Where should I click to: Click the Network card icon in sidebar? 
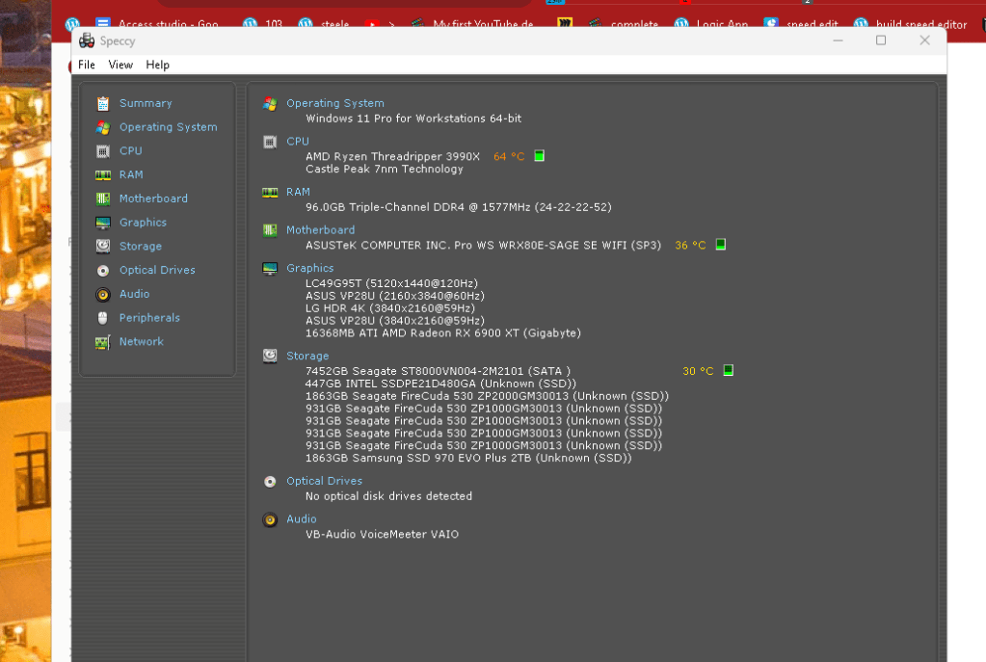click(x=103, y=342)
